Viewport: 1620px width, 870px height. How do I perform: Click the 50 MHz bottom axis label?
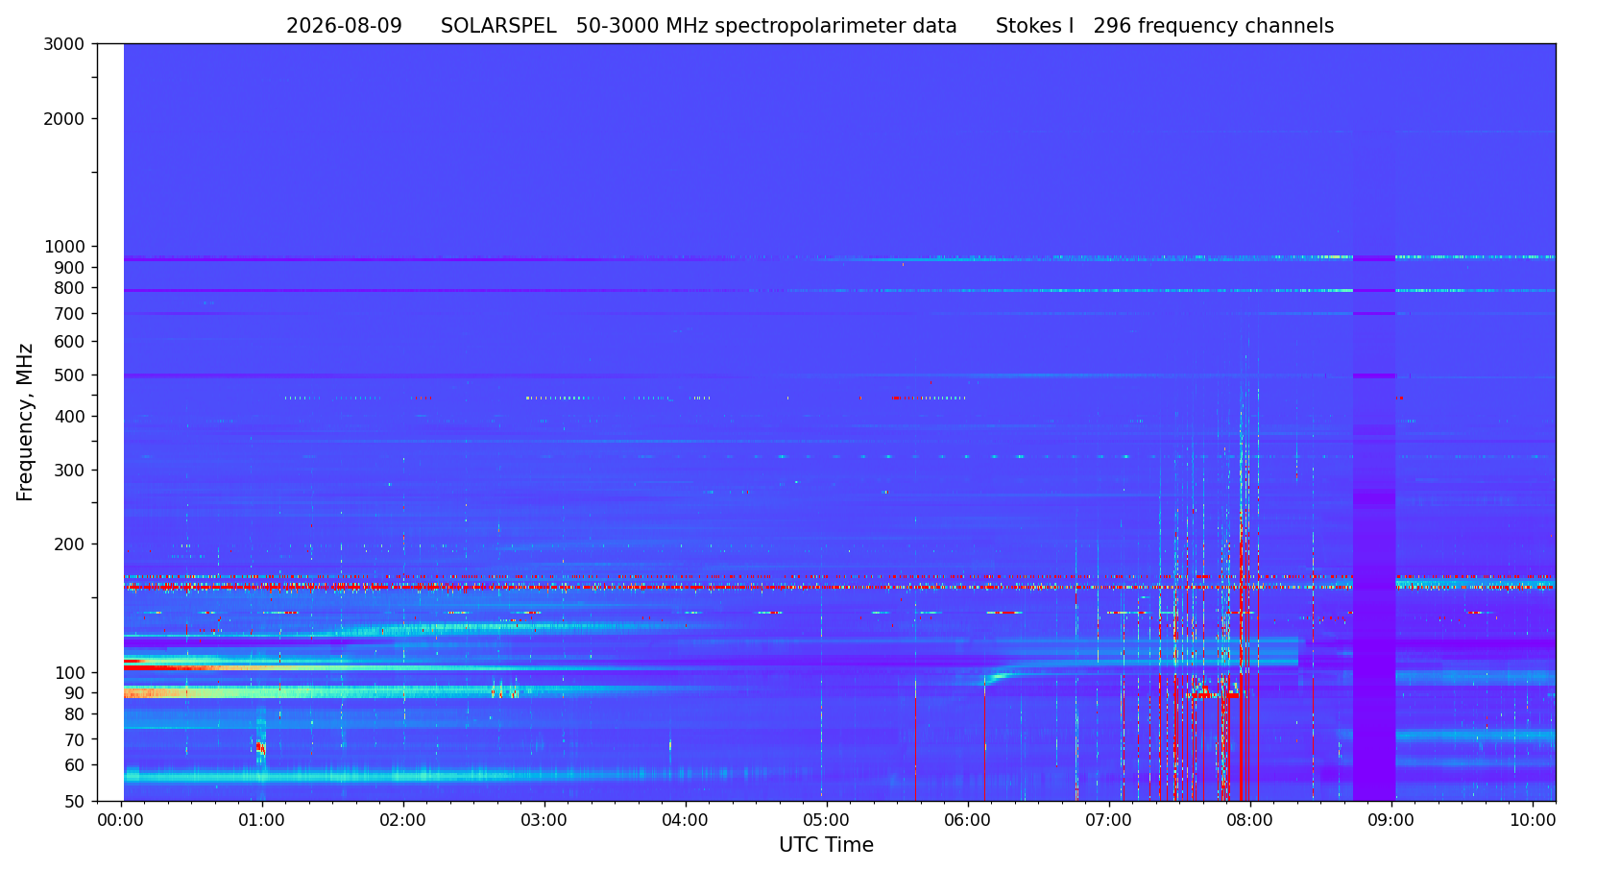74,801
